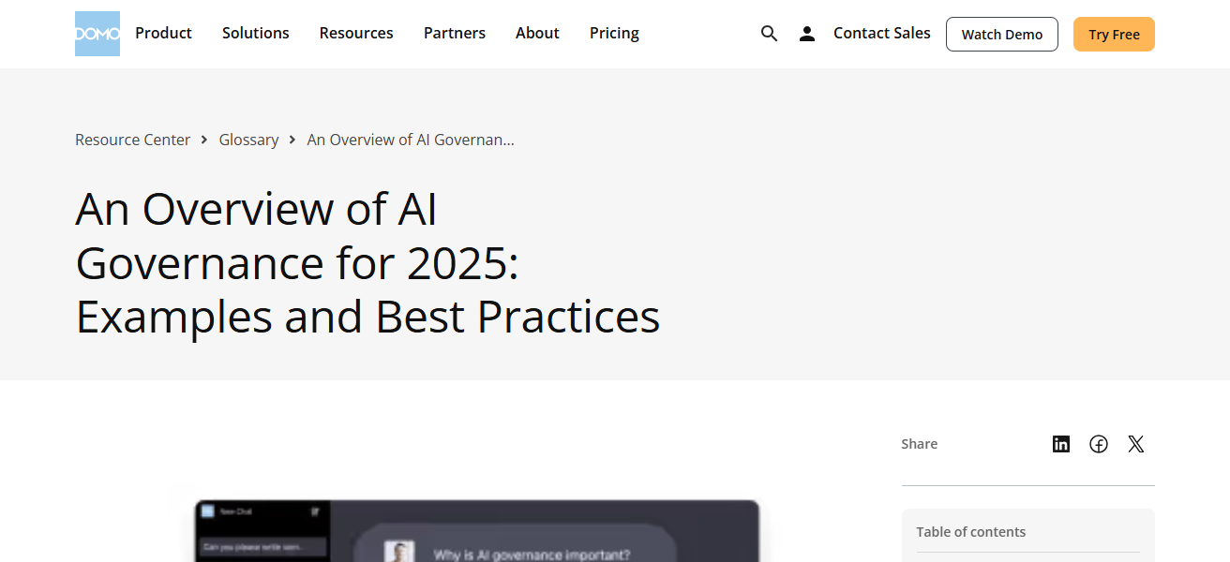Share the article on Facebook
The width and height of the screenshot is (1230, 562).
pos(1098,443)
